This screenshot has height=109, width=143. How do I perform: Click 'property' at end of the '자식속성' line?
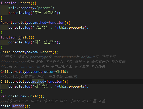pyautogui.click(x=77, y=87)
